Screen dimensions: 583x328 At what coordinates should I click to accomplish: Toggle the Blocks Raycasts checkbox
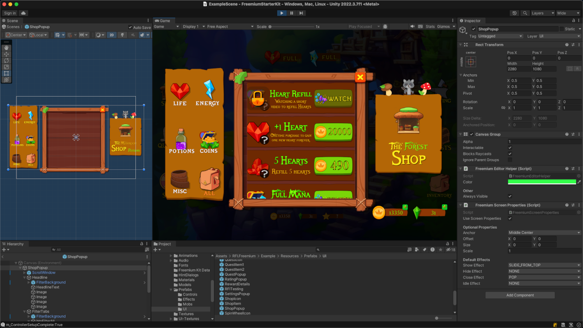(x=510, y=154)
